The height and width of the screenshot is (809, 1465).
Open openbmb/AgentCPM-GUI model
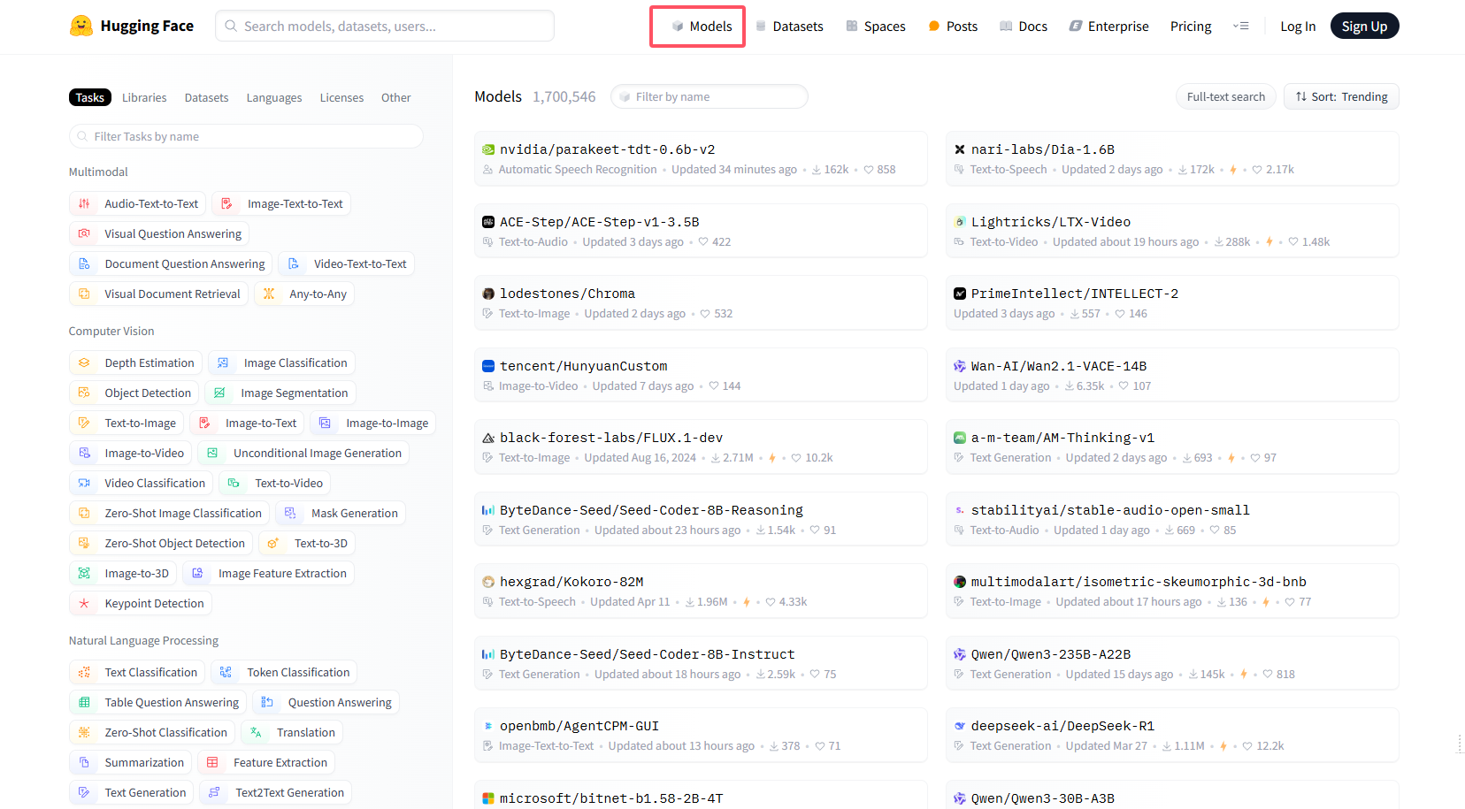[x=701, y=735]
